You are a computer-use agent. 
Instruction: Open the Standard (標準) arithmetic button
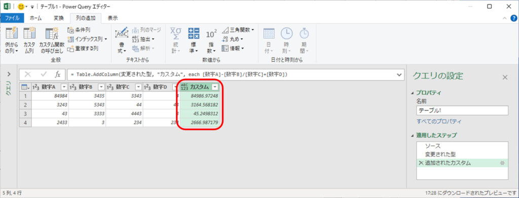click(194, 41)
